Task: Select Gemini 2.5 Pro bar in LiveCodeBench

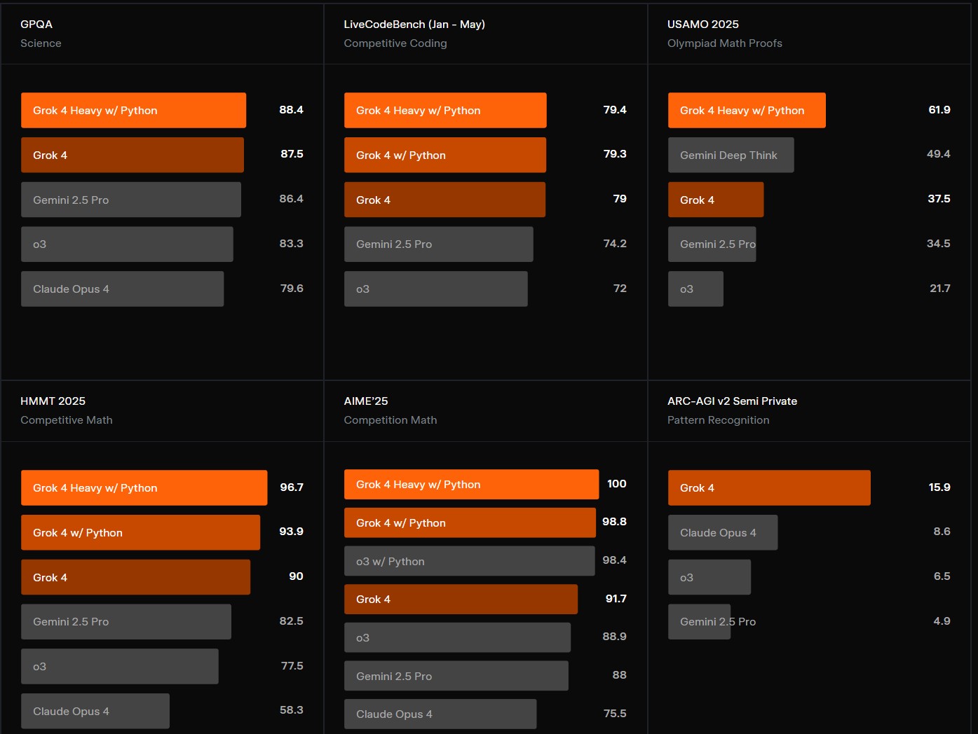Action: tap(439, 244)
